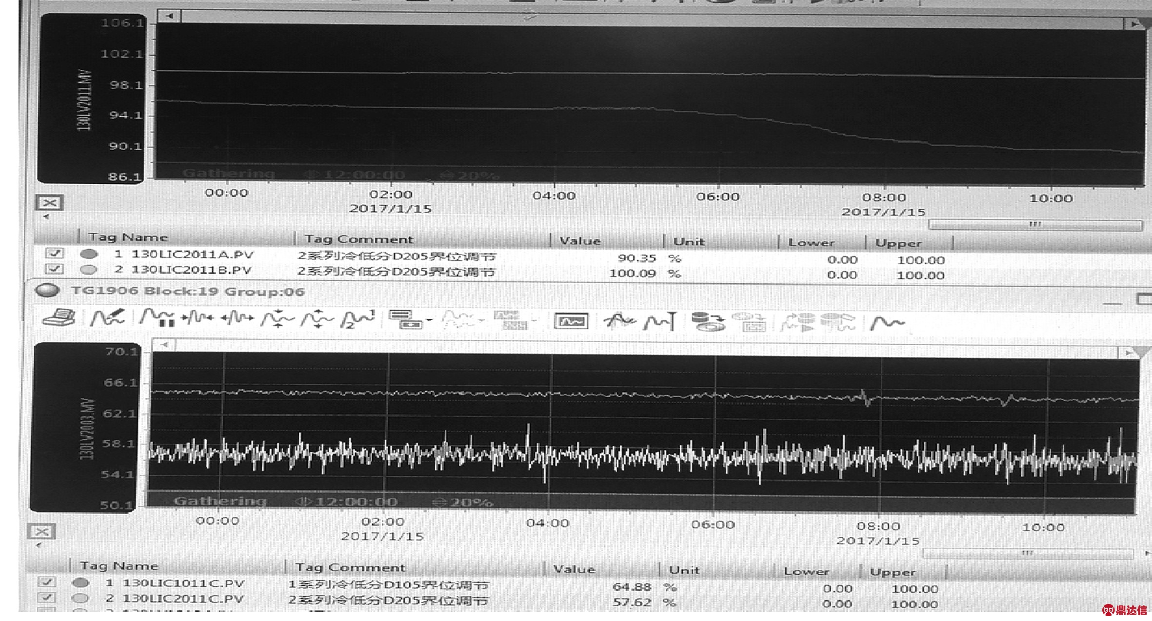Open the dropdown arrow beside the greyed grid icon

(534, 321)
